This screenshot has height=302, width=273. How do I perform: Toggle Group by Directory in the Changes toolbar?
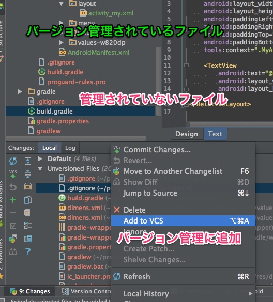[x=28, y=187]
